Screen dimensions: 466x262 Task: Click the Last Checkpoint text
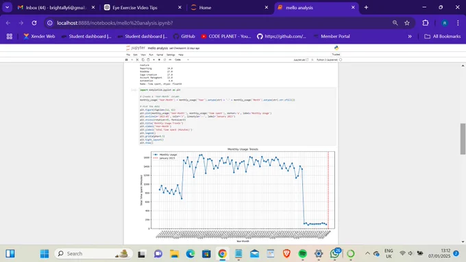tap(184, 48)
